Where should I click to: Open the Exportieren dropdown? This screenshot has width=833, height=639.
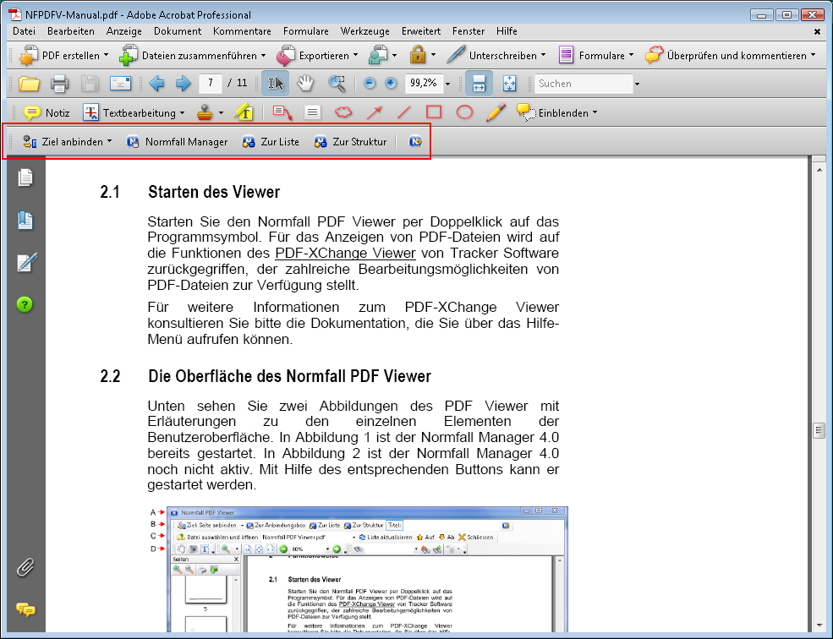tap(318, 55)
